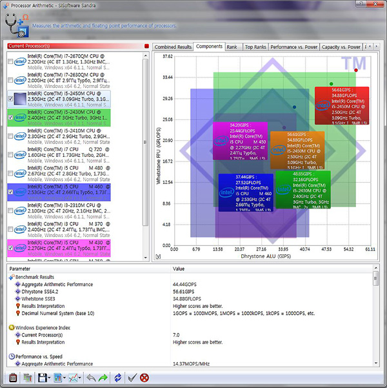Click the tab strip right scroll arrow

377,46
